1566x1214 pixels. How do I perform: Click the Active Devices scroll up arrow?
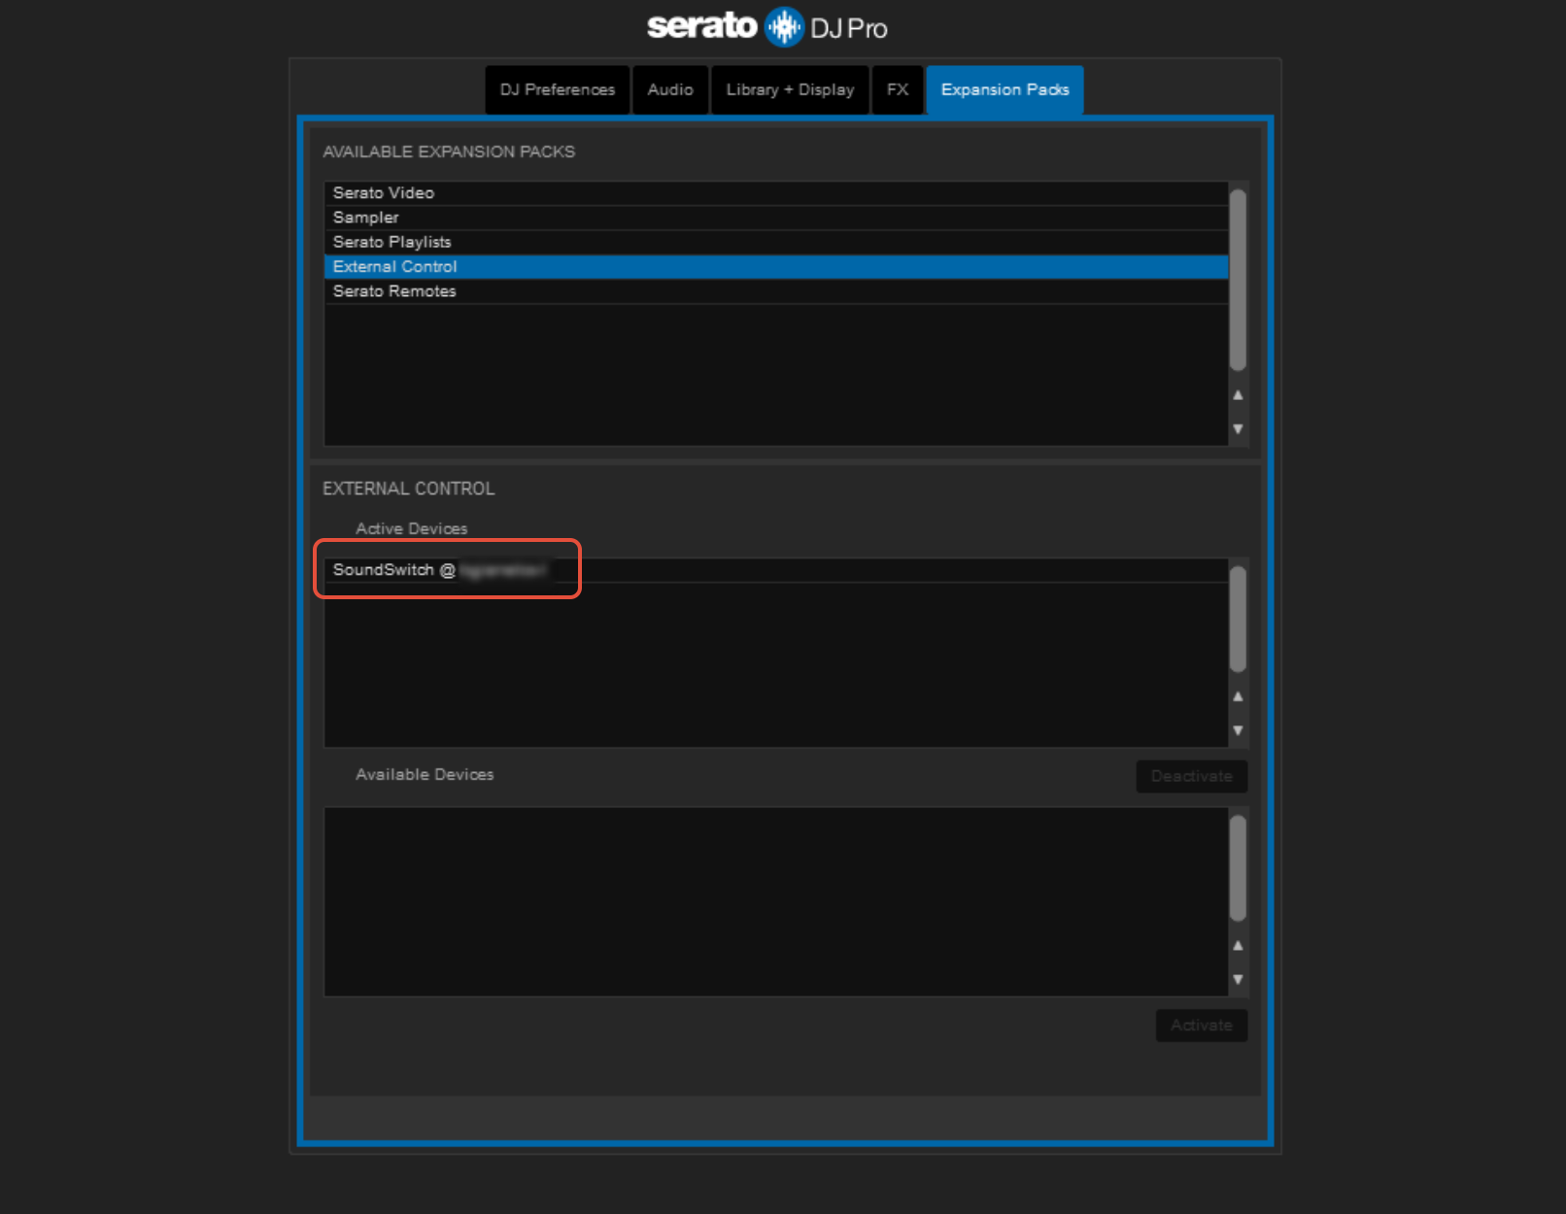1238,696
